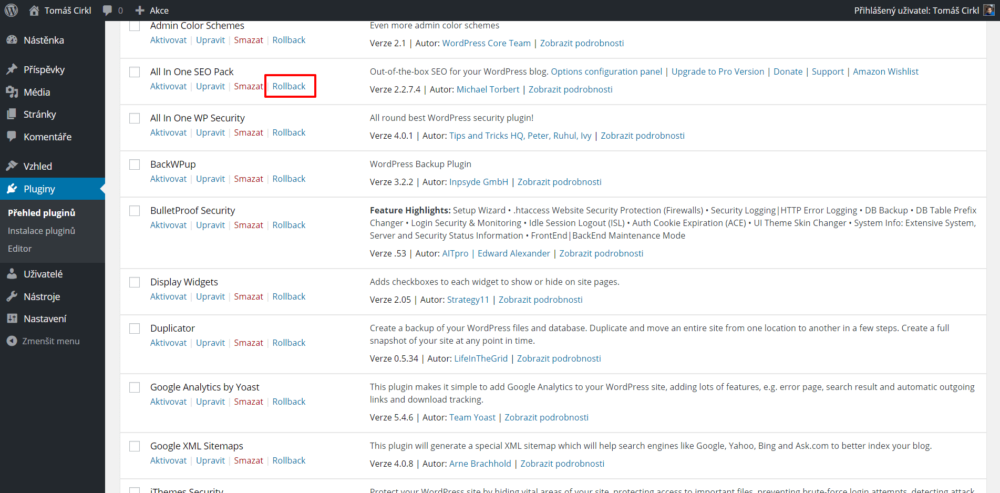Image resolution: width=1000 pixels, height=493 pixels.
Task: Open author link WordPress Core Team
Action: (487, 43)
